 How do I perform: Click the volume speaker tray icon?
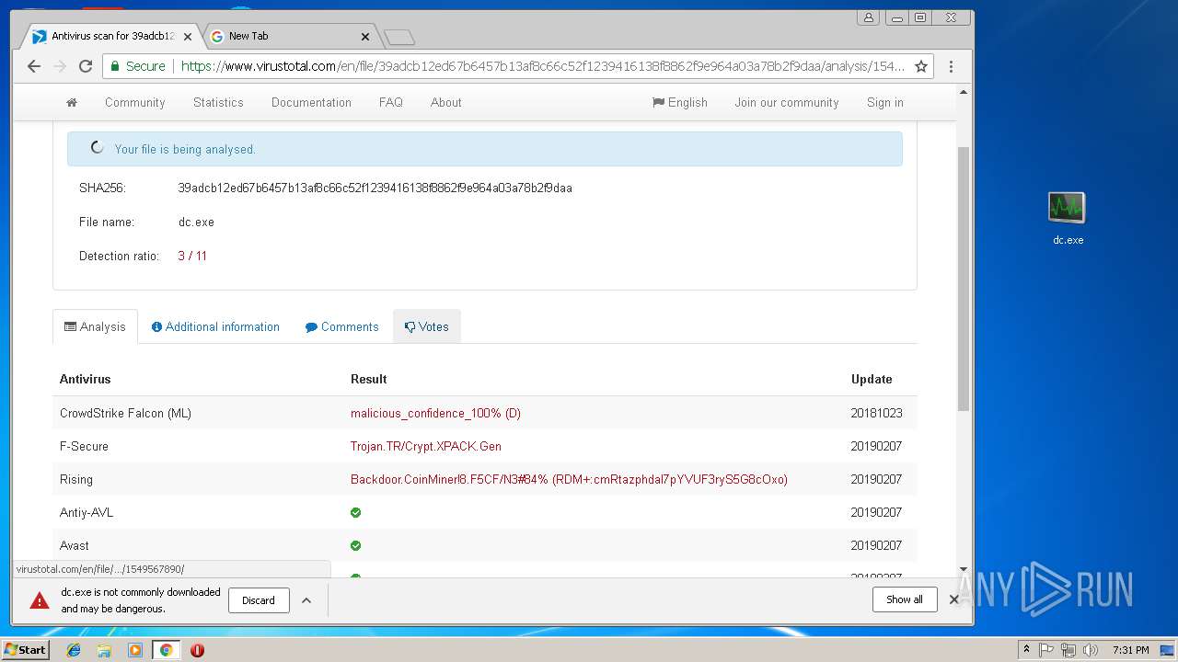1091,650
